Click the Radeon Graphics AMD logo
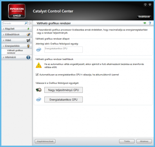The image size is (155, 147). [17, 11]
